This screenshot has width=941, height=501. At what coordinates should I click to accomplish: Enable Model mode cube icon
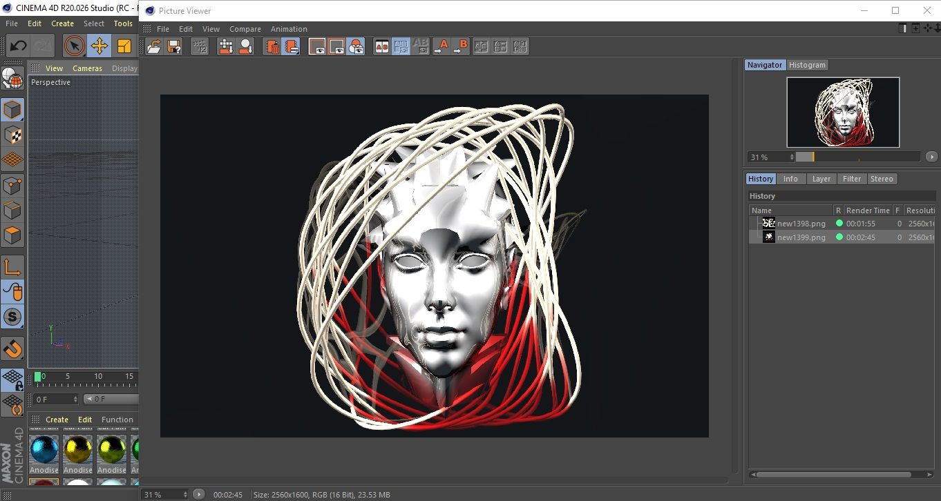12,110
